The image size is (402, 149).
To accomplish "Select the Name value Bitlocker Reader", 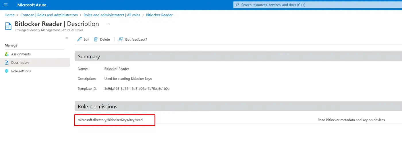I will (117, 69).
